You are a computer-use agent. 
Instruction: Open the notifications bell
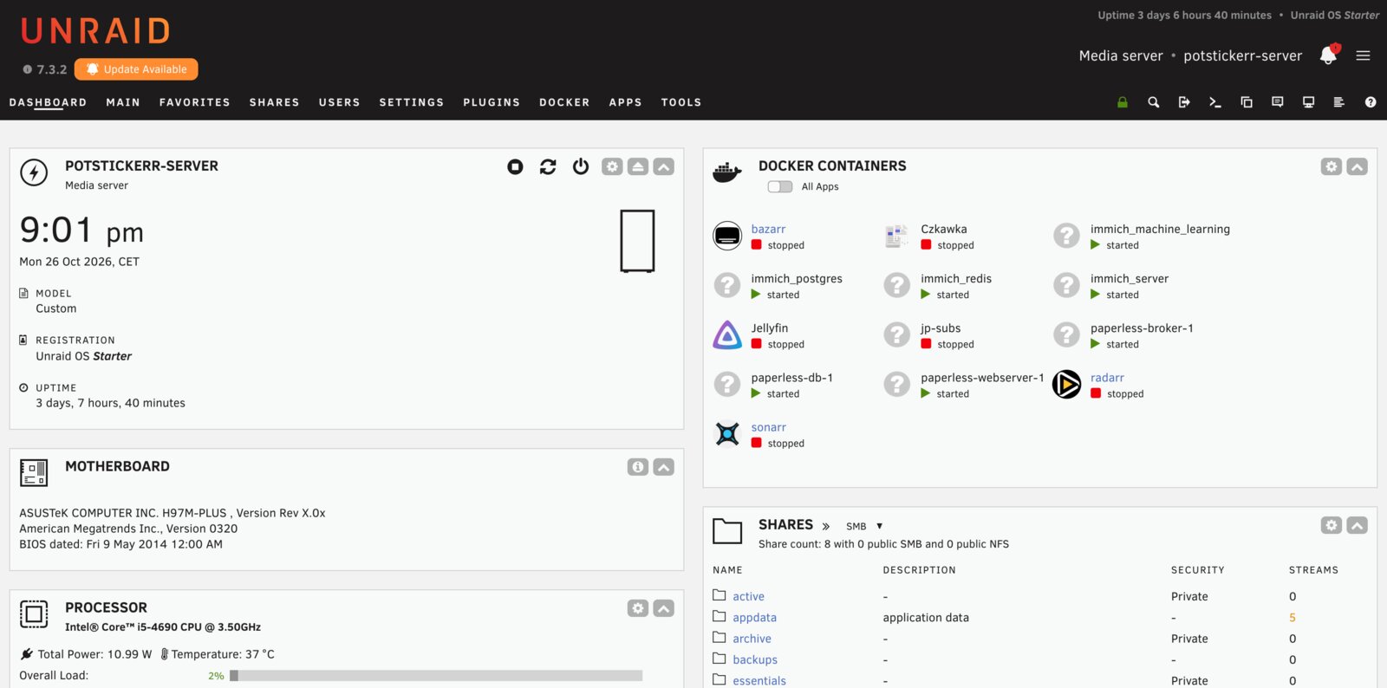[x=1328, y=55]
